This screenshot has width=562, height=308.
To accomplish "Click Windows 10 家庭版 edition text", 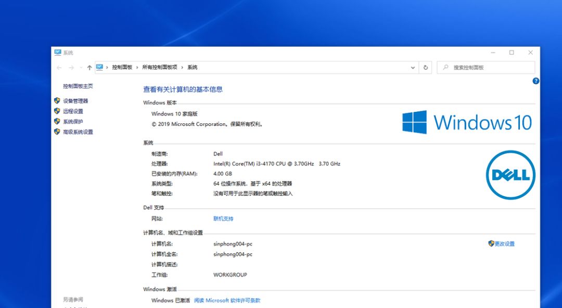I will pyautogui.click(x=174, y=114).
